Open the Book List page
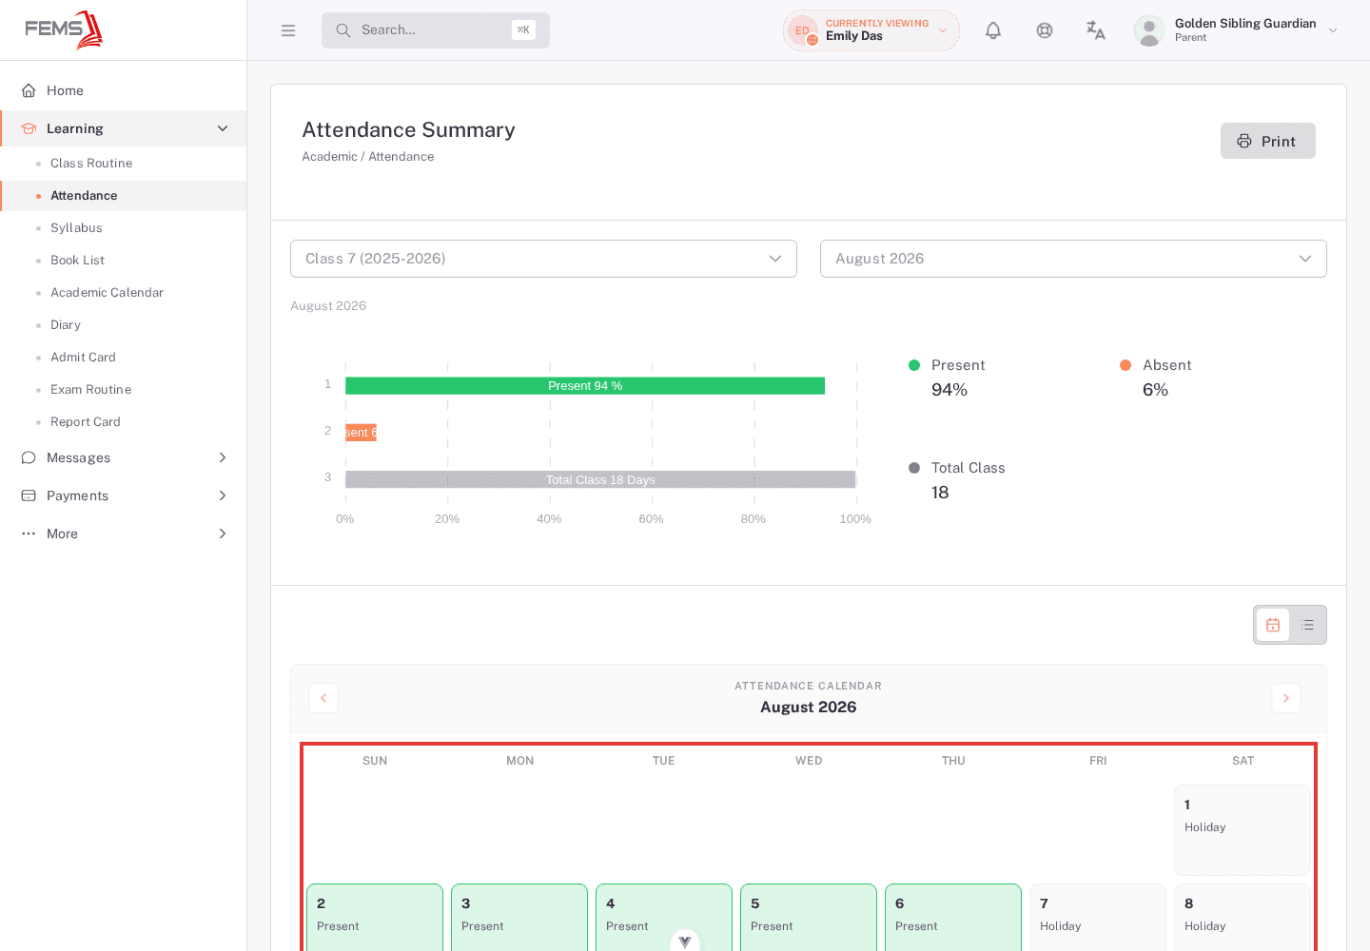The width and height of the screenshot is (1370, 951). [77, 261]
